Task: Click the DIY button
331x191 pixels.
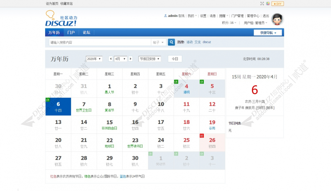Action: click(x=278, y=4)
